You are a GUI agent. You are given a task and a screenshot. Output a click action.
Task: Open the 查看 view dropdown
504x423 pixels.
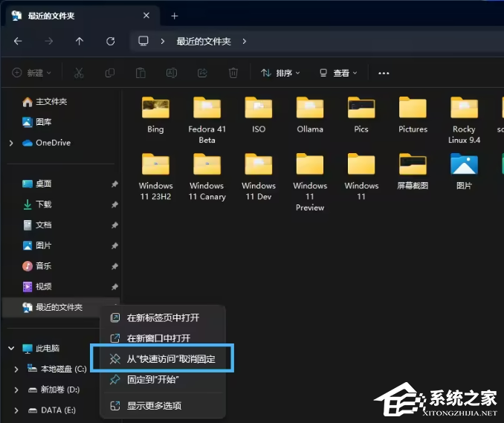338,73
